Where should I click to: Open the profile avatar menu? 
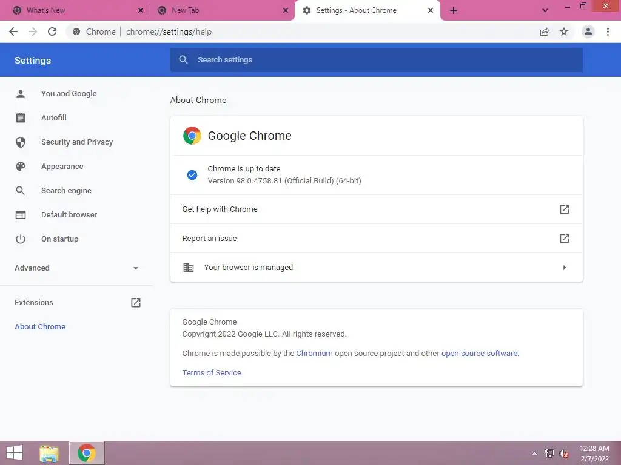(588, 31)
